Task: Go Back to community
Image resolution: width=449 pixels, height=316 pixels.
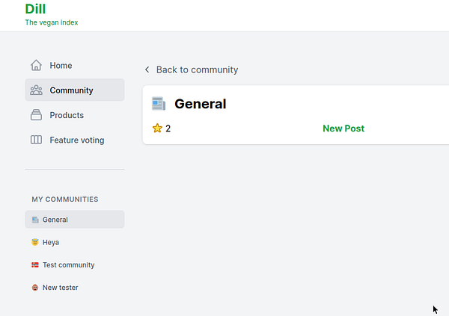Action: coord(197,70)
